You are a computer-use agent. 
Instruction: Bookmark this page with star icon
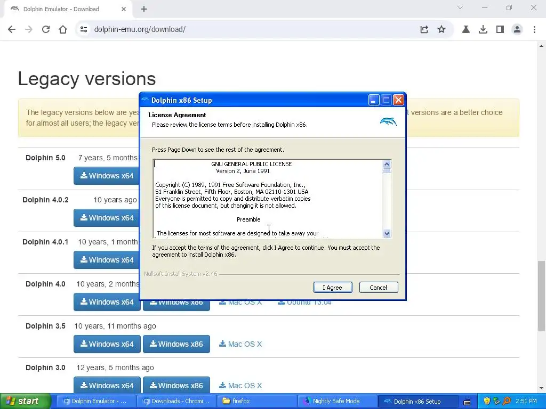441,29
